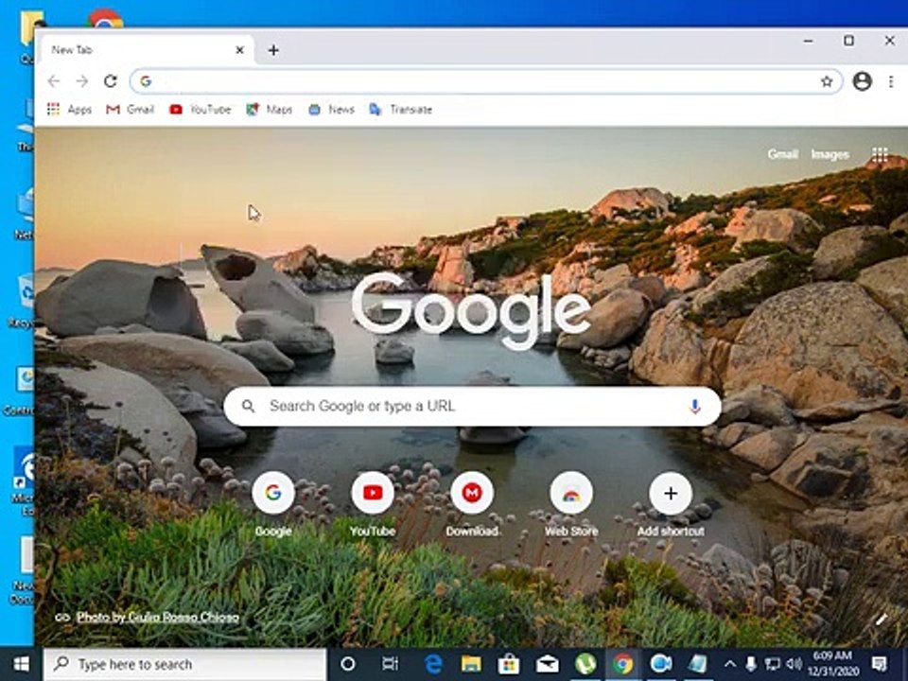The image size is (908, 681).
Task: Click the microphone tray icon
Action: pos(751,664)
